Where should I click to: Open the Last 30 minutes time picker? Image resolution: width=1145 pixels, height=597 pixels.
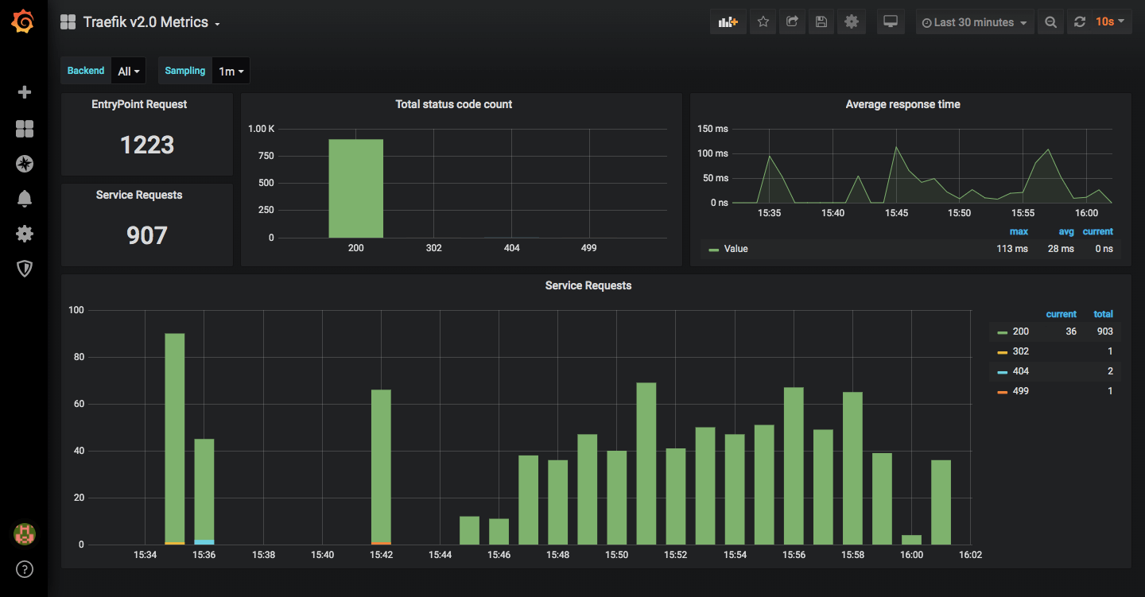tap(975, 22)
